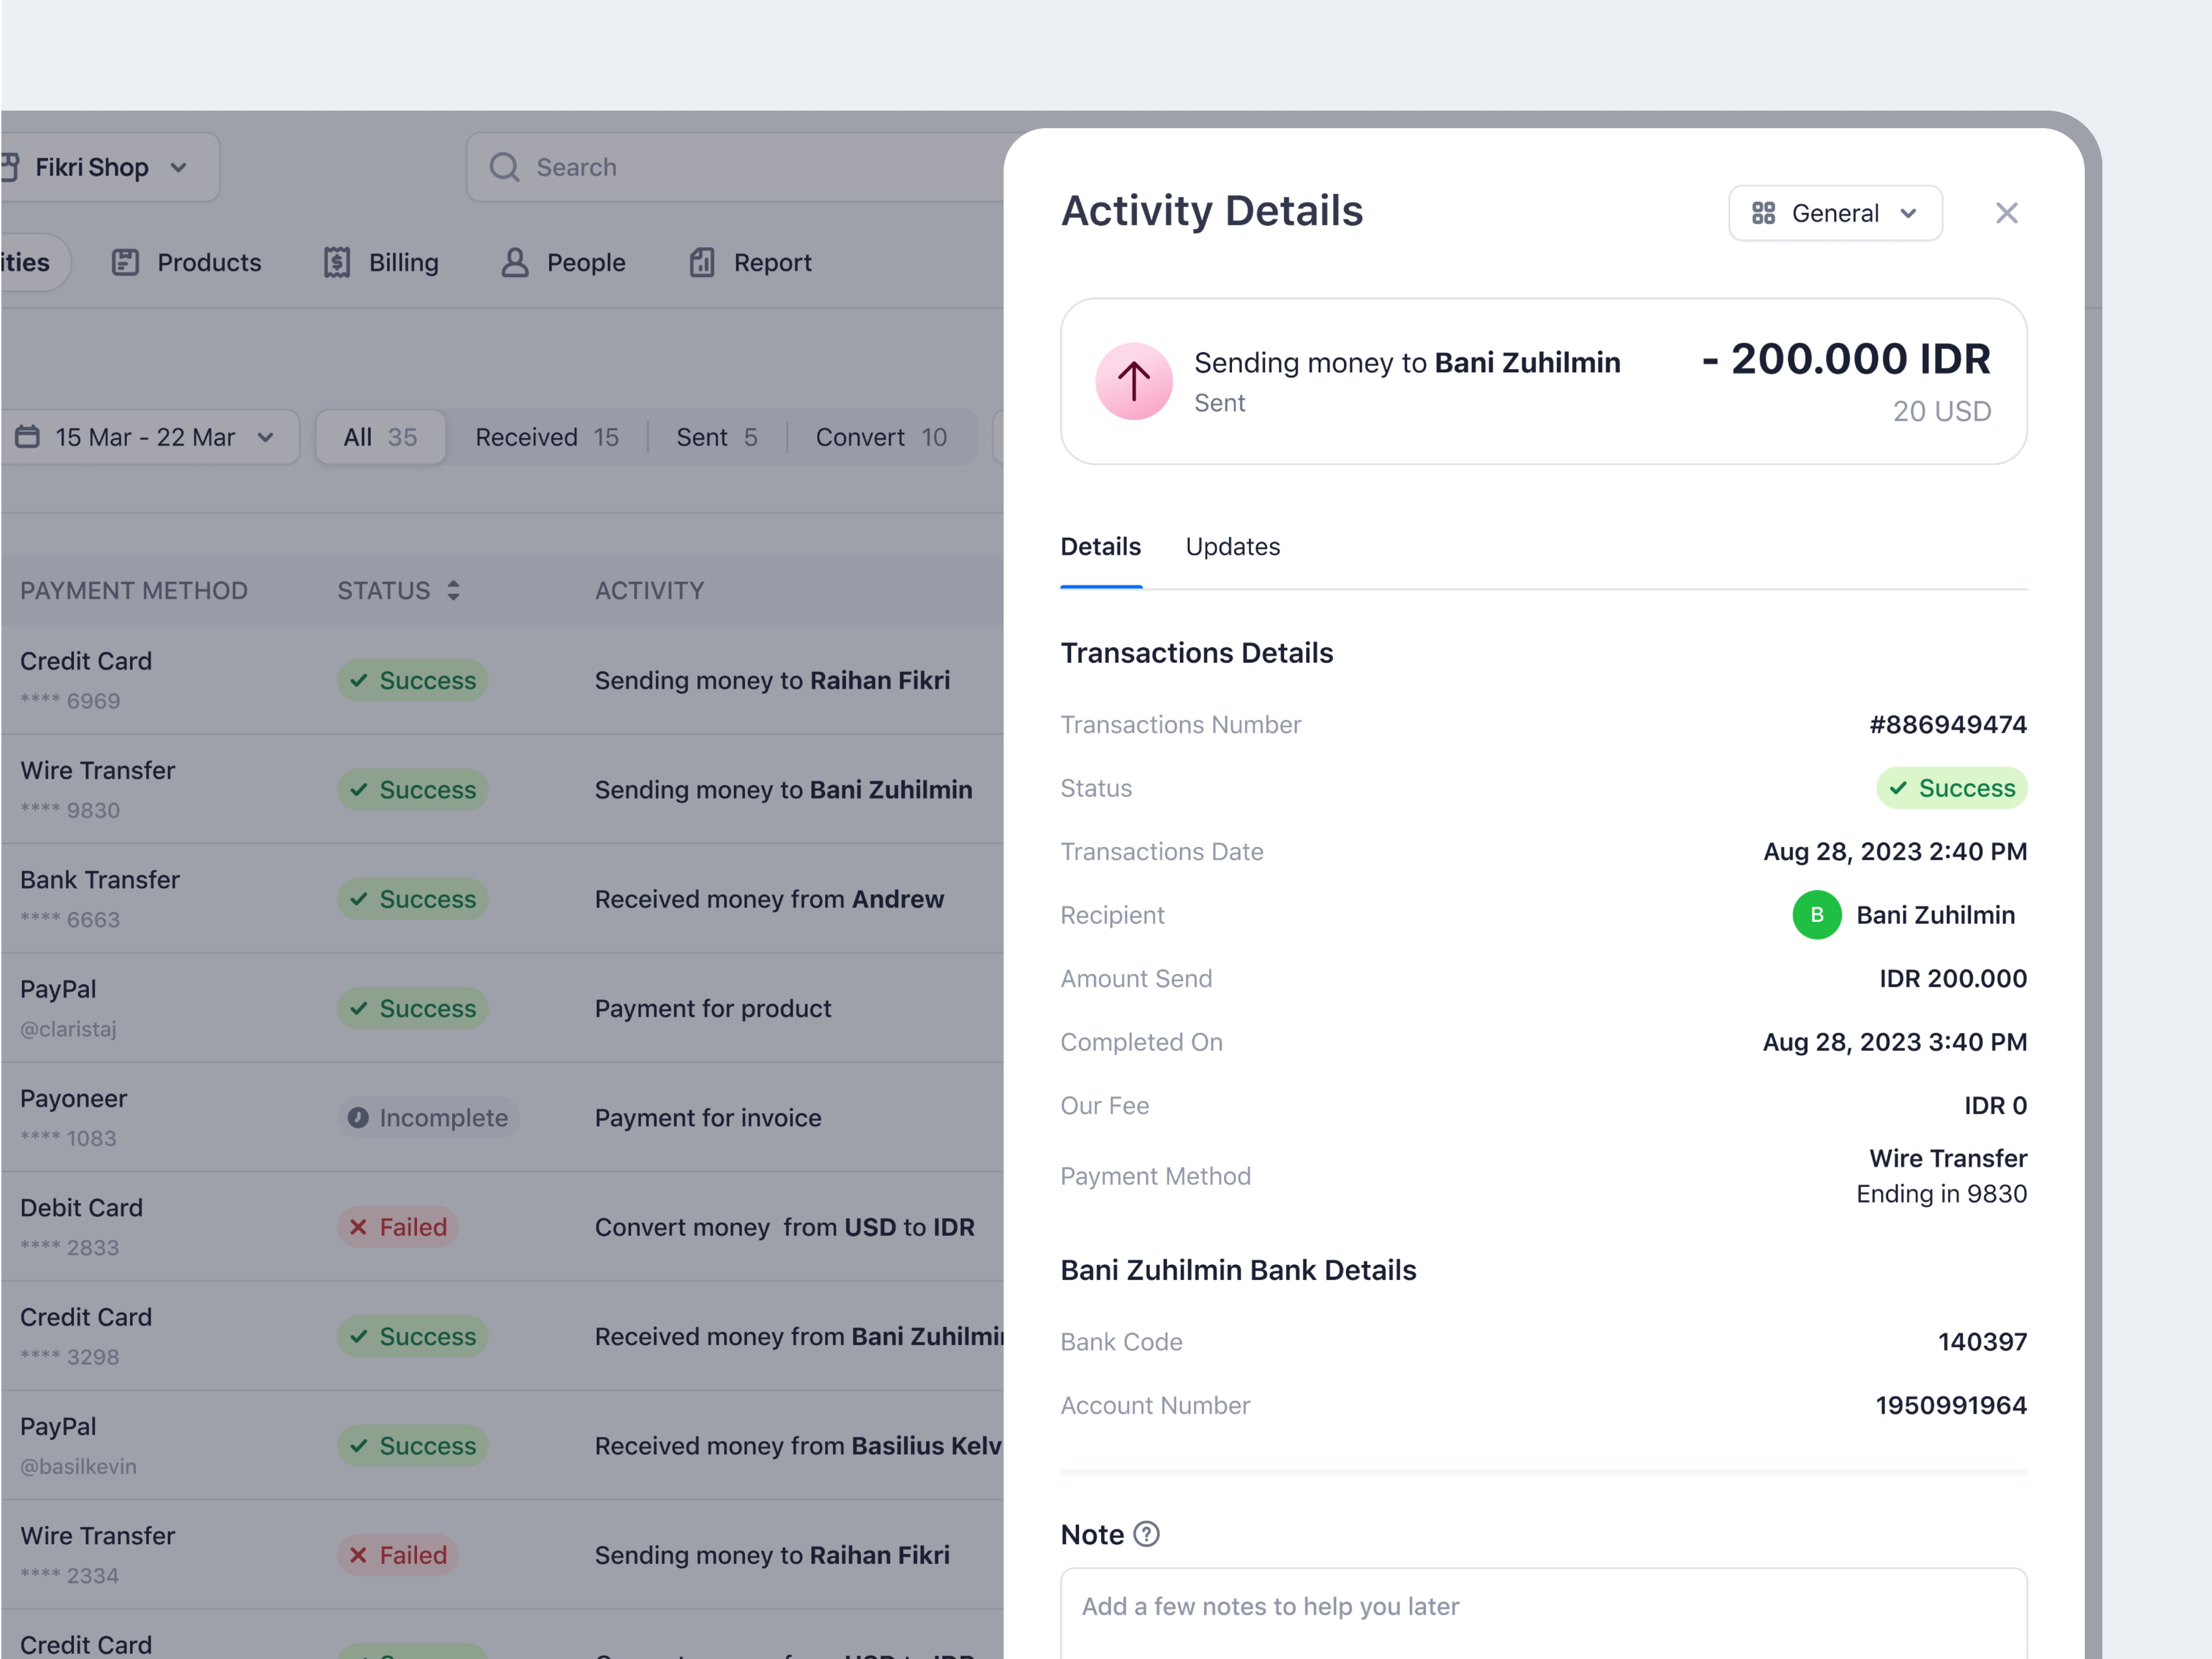Open the General view dropdown

[1835, 212]
